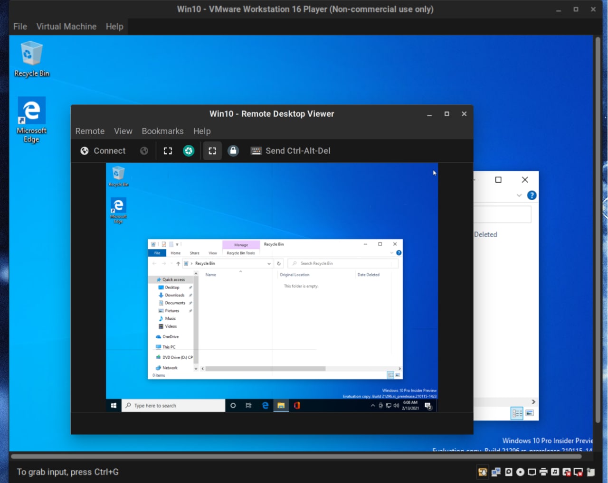Click the horizontal scrollbar in the remote Recycle Bin window
This screenshot has width=608, height=483.
point(266,369)
